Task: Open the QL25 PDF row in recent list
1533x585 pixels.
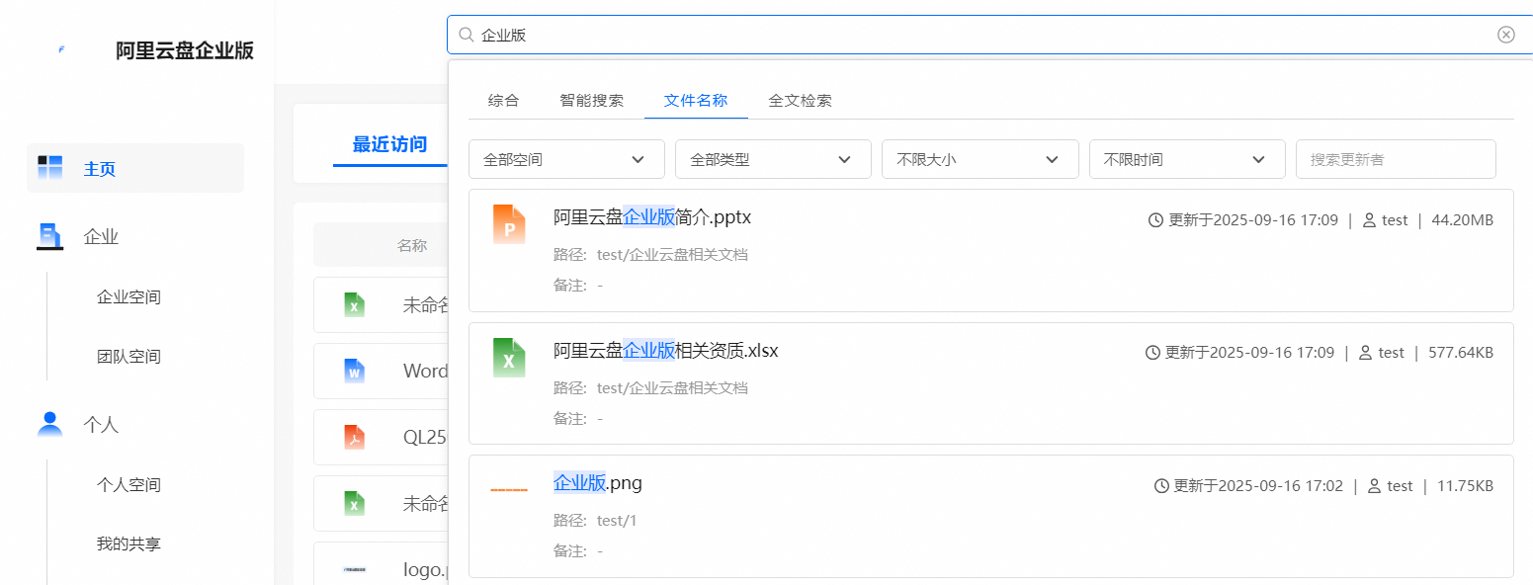Action: pos(382,437)
